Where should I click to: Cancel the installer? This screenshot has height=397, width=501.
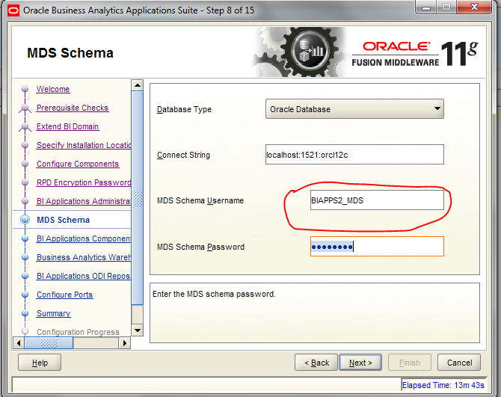point(459,363)
